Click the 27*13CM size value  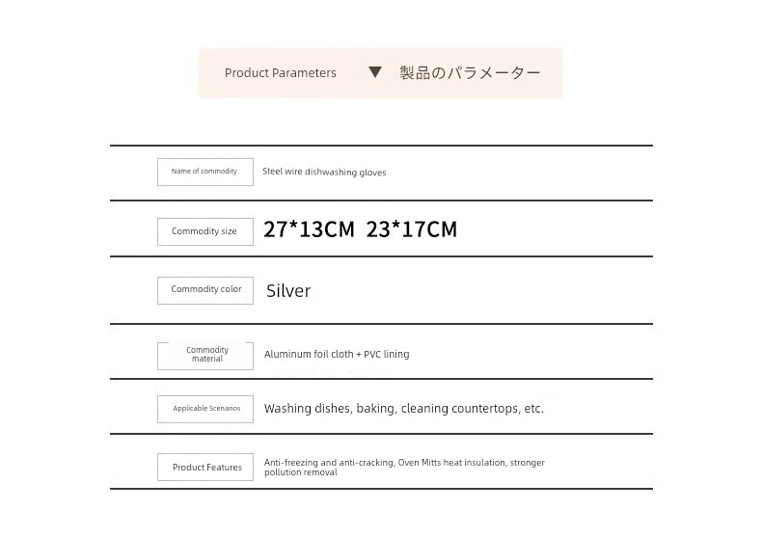point(309,229)
